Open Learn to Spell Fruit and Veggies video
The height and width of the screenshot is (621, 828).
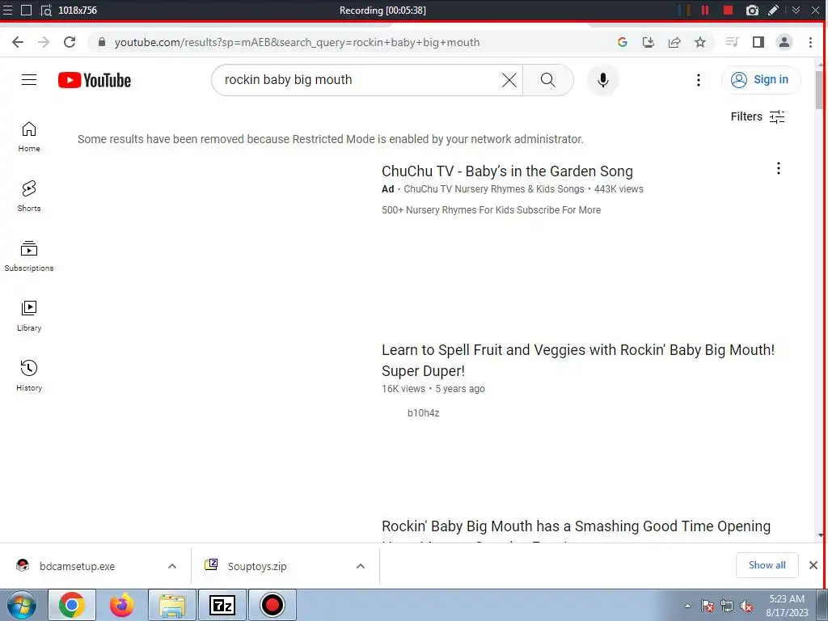click(577, 360)
